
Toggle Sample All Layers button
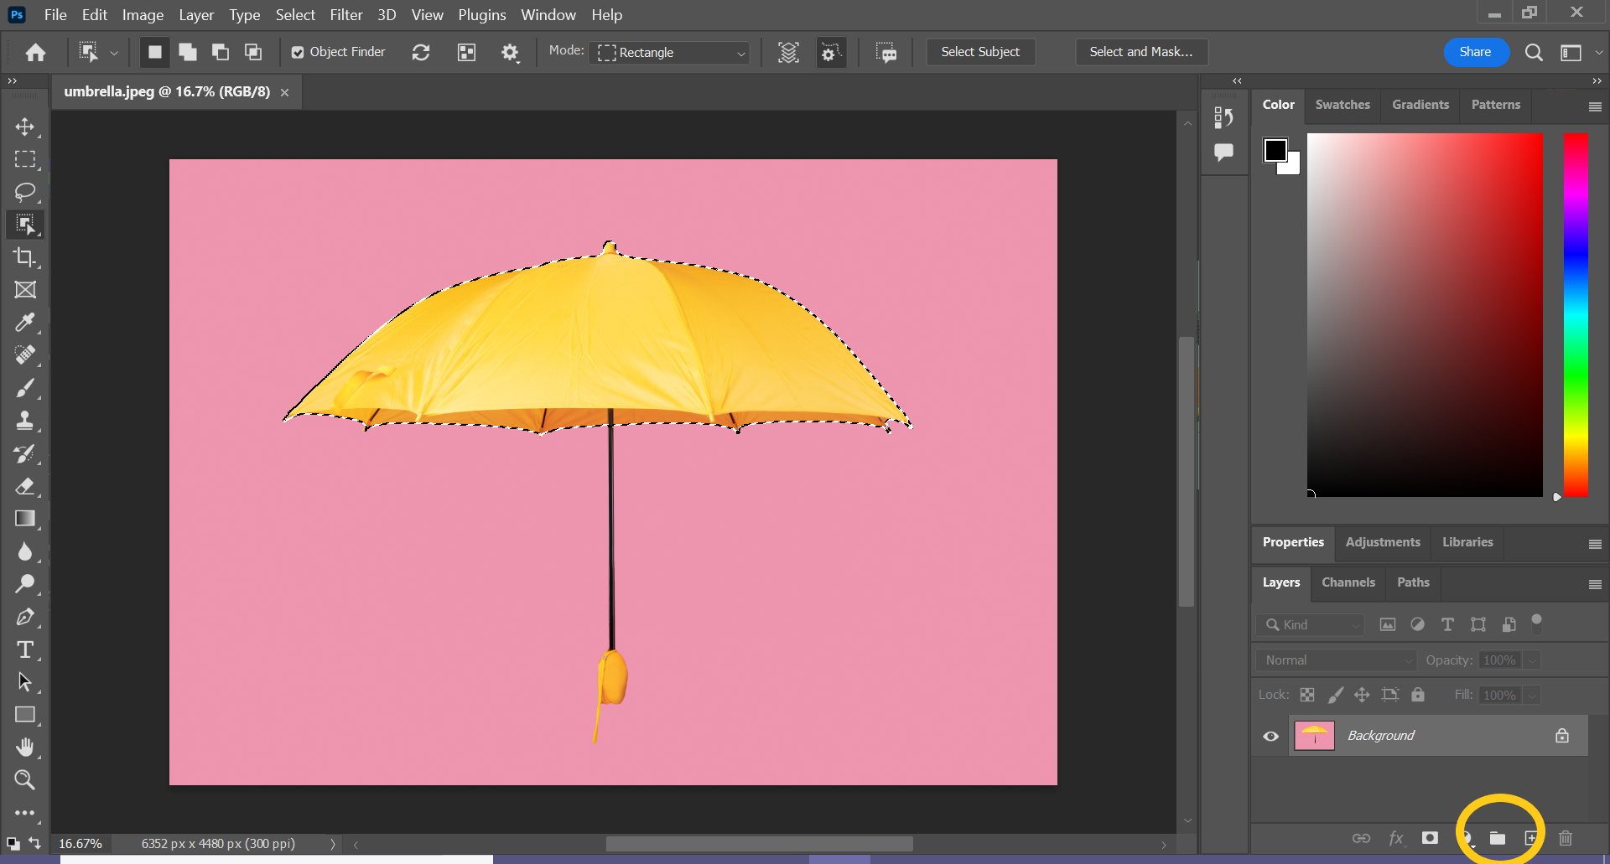[788, 53]
